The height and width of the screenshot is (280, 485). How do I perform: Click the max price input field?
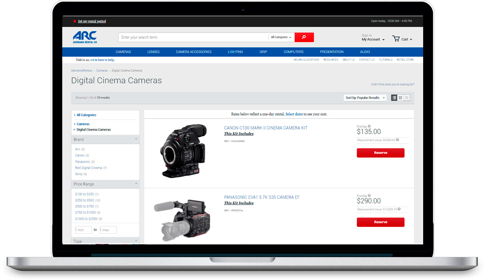click(108, 230)
